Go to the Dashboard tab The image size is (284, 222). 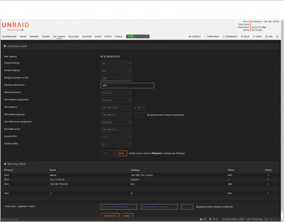[x=9, y=36]
